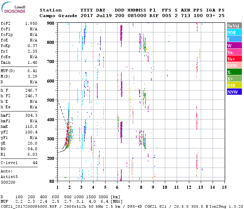
Task: Click the C-level value 44
Action: [35, 163]
